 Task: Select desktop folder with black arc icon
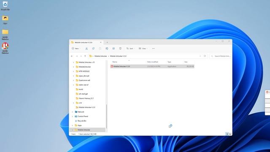coord(5,20)
